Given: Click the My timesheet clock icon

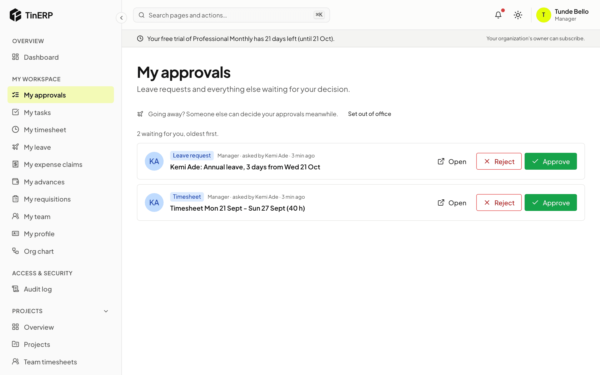Looking at the screenshot, I should 15,129.
